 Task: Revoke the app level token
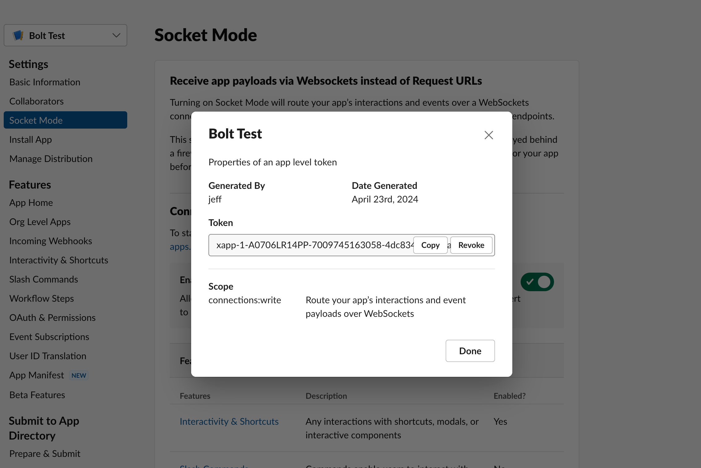tap(471, 245)
